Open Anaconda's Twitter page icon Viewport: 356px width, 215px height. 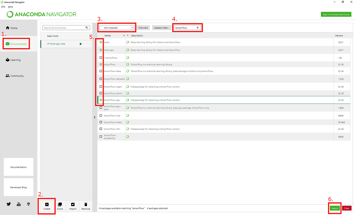(9, 204)
